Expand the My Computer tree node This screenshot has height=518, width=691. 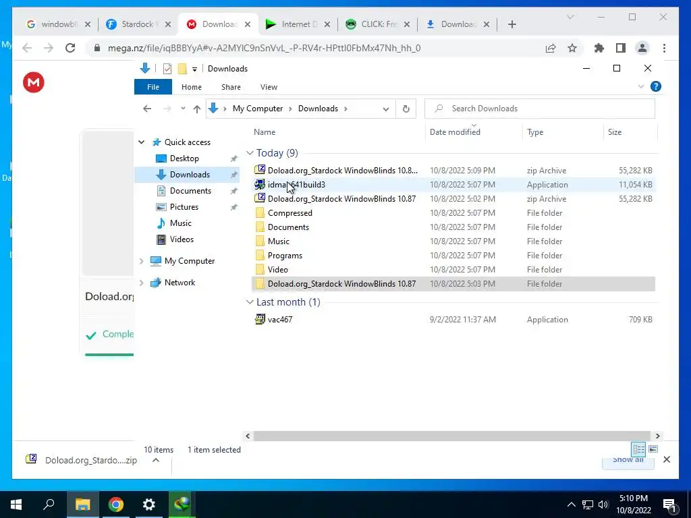coord(142,261)
